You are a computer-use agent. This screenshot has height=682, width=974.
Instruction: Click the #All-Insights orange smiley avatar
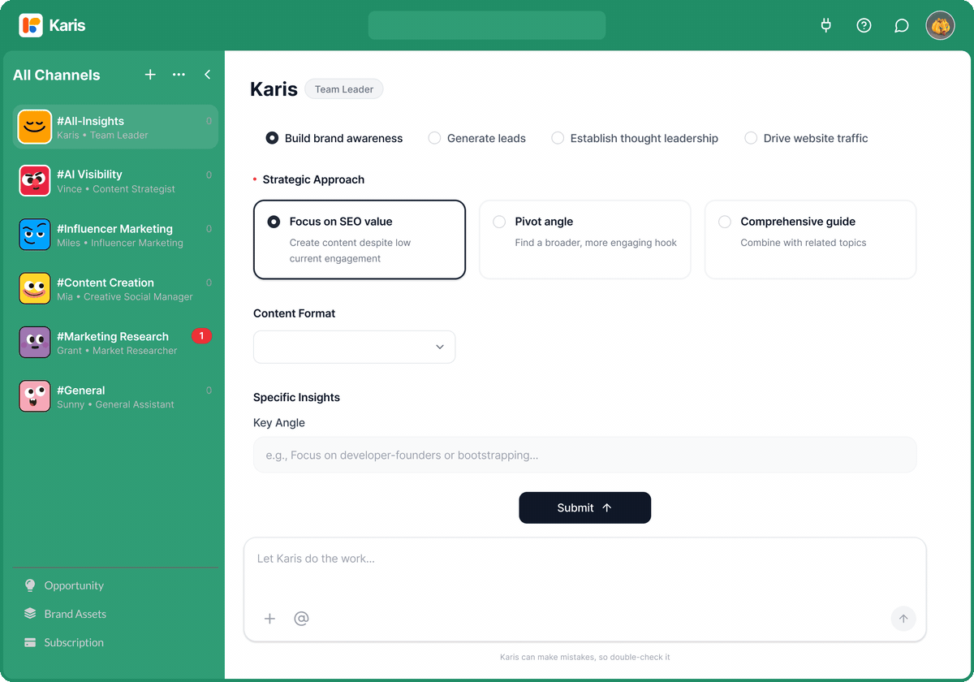coord(35,127)
